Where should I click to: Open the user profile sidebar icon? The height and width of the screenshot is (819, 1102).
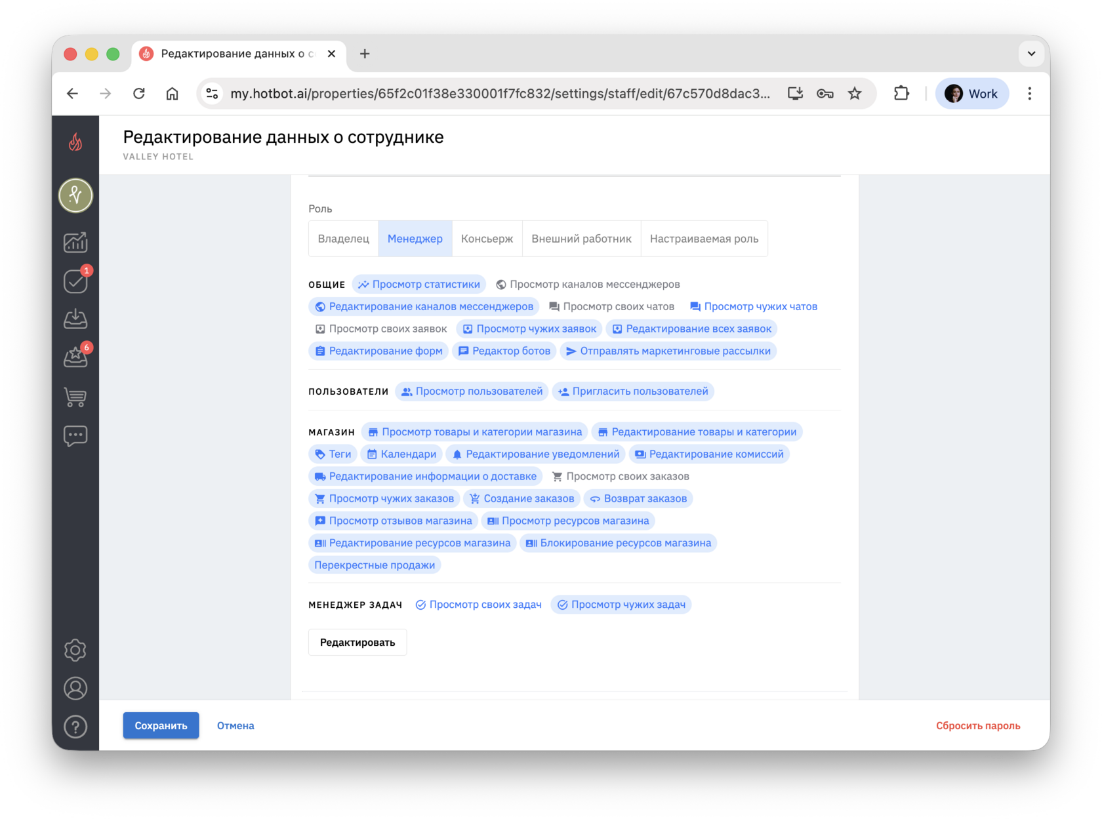(75, 689)
